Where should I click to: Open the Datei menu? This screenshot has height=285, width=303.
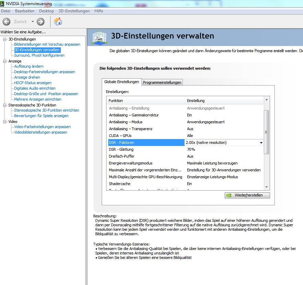pos(5,11)
